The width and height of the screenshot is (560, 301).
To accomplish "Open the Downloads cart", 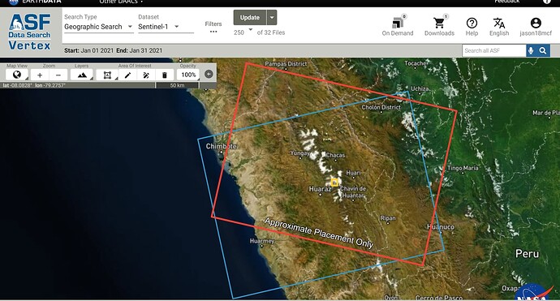I will point(439,26).
